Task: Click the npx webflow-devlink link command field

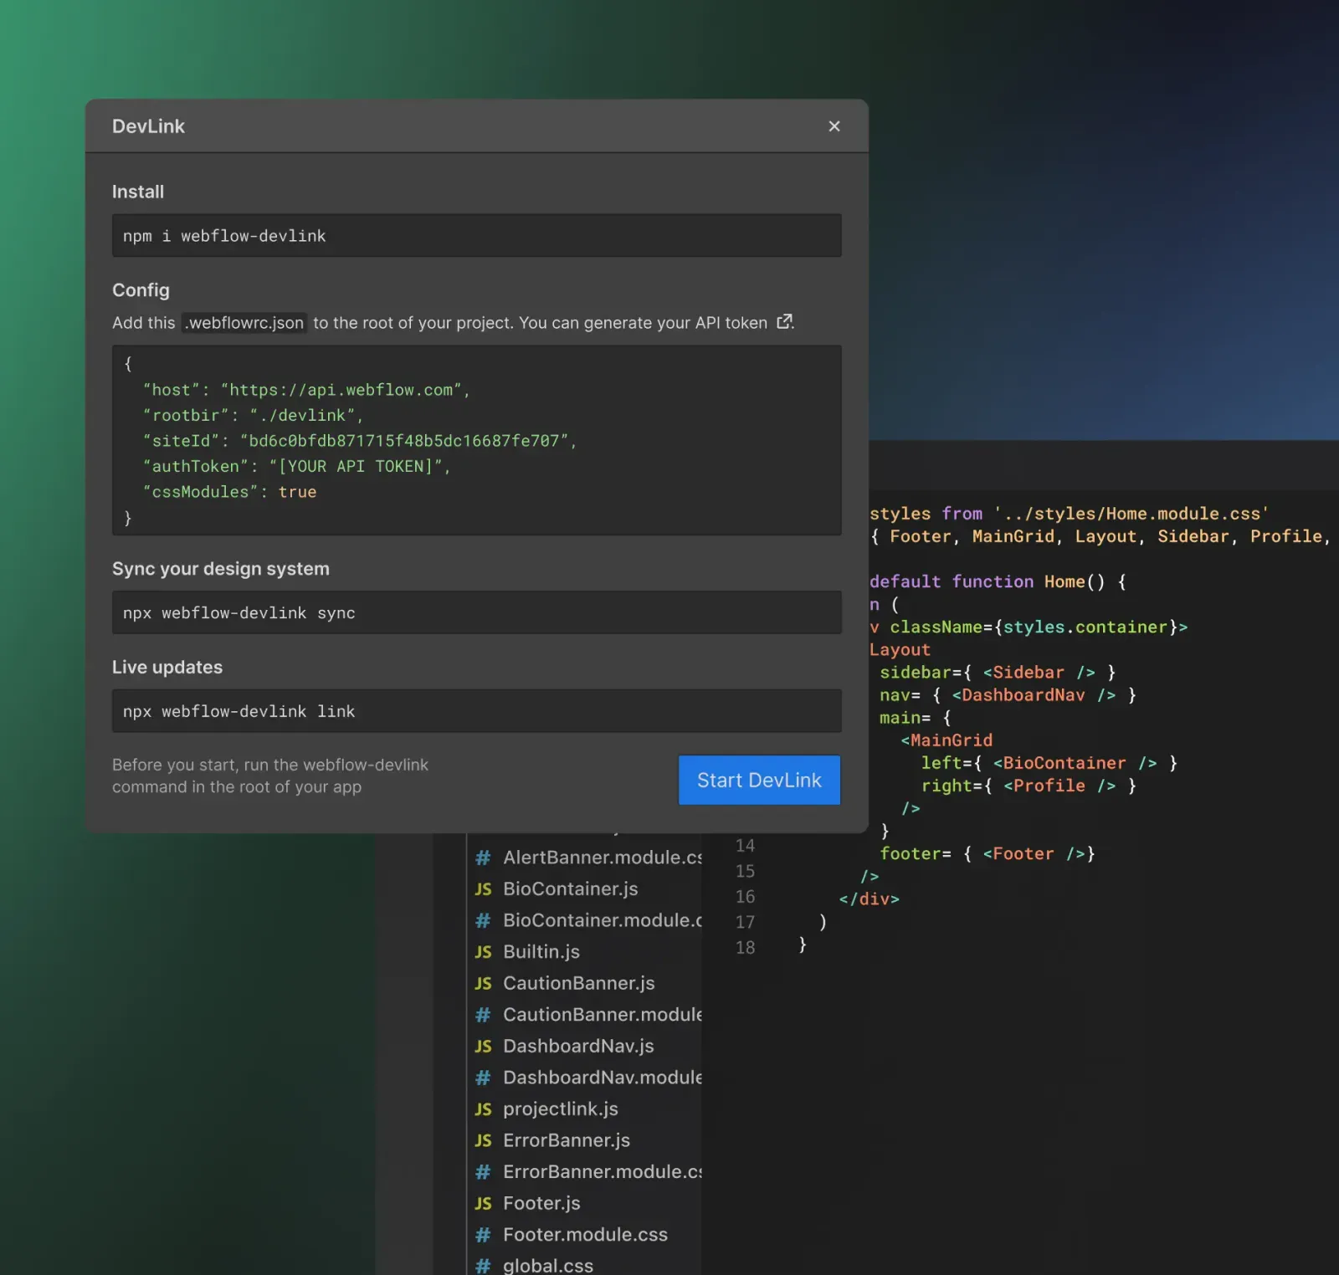Action: point(477,711)
